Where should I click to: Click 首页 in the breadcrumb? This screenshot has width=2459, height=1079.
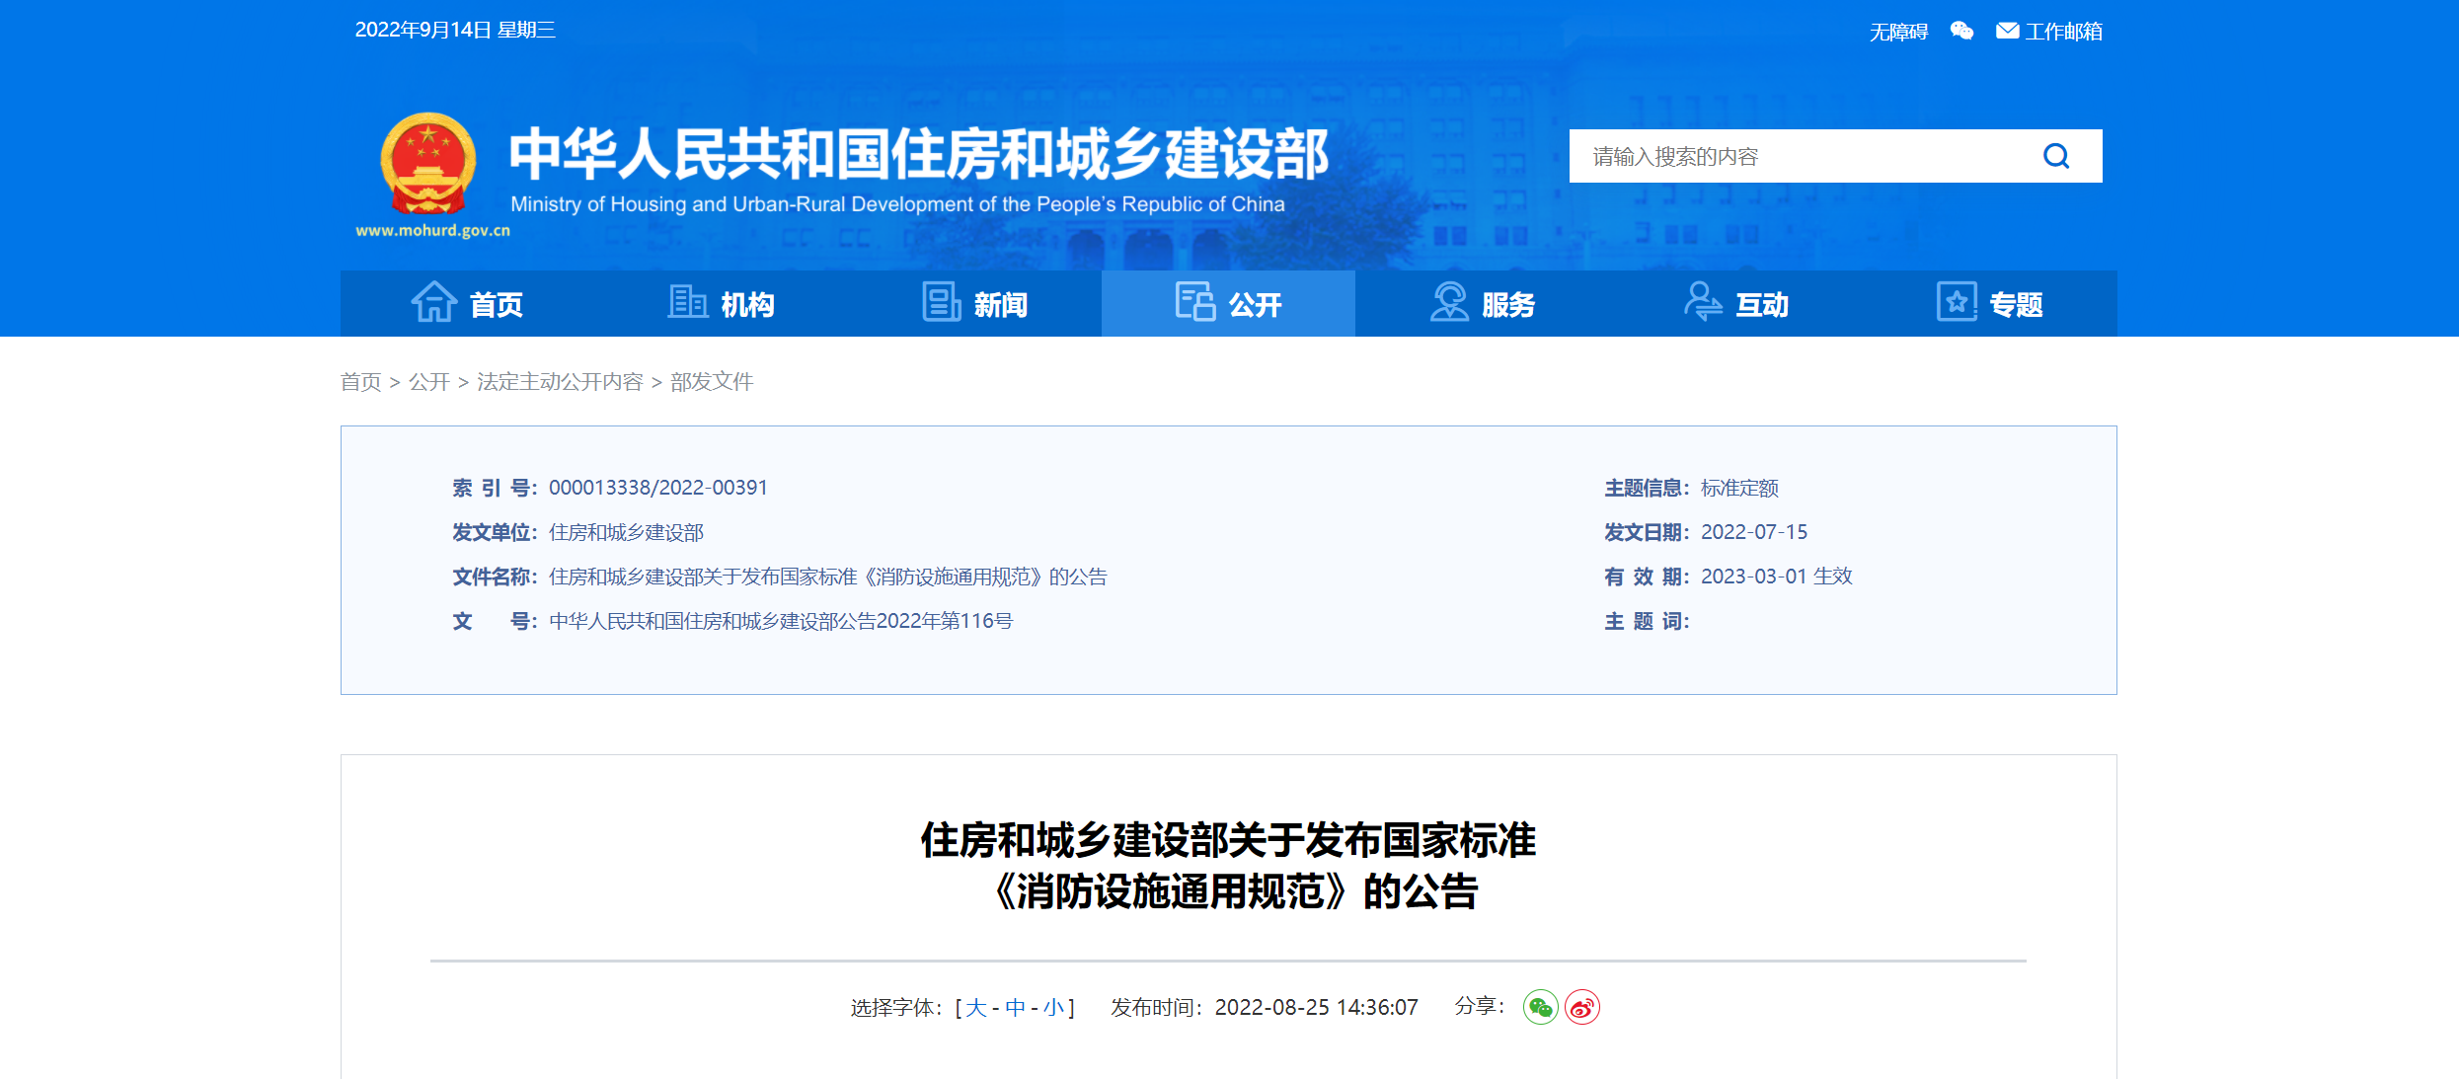coord(360,382)
